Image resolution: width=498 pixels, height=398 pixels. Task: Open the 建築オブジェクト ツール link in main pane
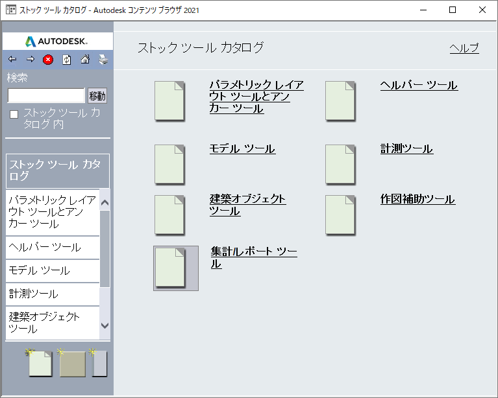pyautogui.click(x=248, y=205)
